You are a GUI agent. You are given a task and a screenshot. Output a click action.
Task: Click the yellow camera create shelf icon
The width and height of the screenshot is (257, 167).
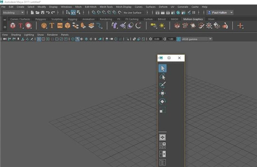pyautogui.click(x=154, y=26)
